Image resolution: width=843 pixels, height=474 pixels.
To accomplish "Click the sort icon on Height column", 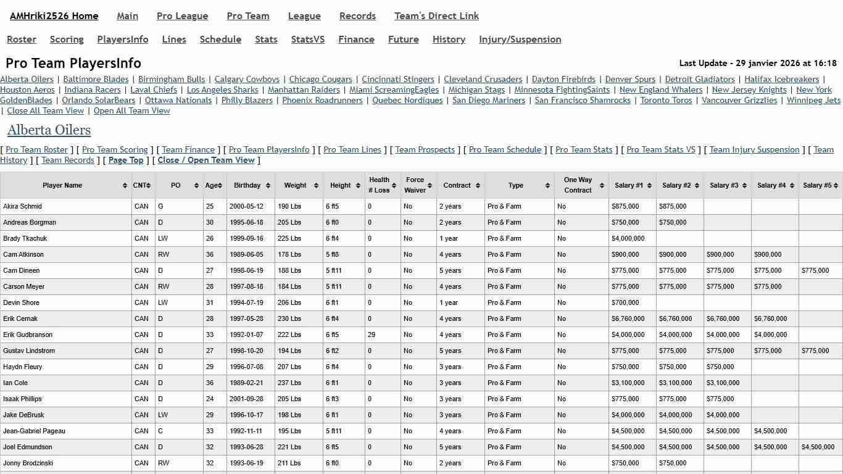I will click(357, 185).
